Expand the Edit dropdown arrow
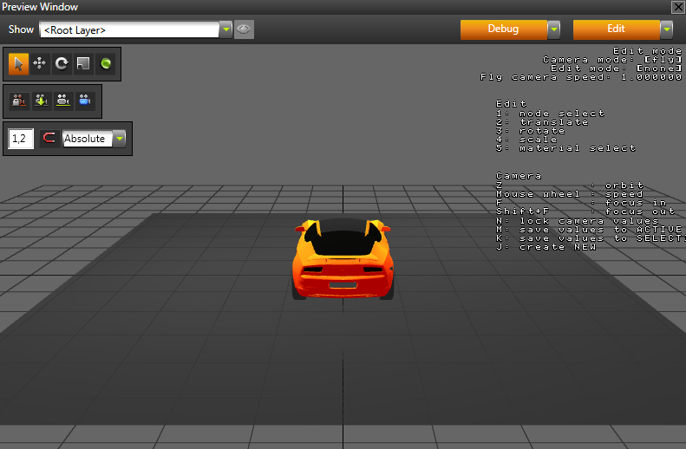This screenshot has height=449, width=686. coord(666,29)
